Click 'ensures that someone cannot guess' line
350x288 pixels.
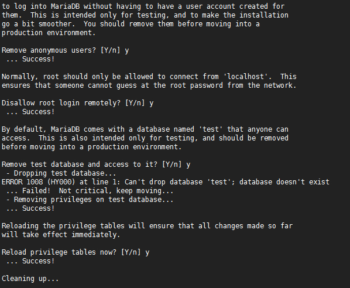click(149, 85)
